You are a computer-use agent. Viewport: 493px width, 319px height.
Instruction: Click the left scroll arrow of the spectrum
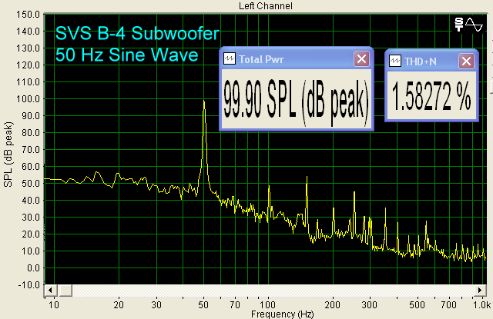(51, 290)
